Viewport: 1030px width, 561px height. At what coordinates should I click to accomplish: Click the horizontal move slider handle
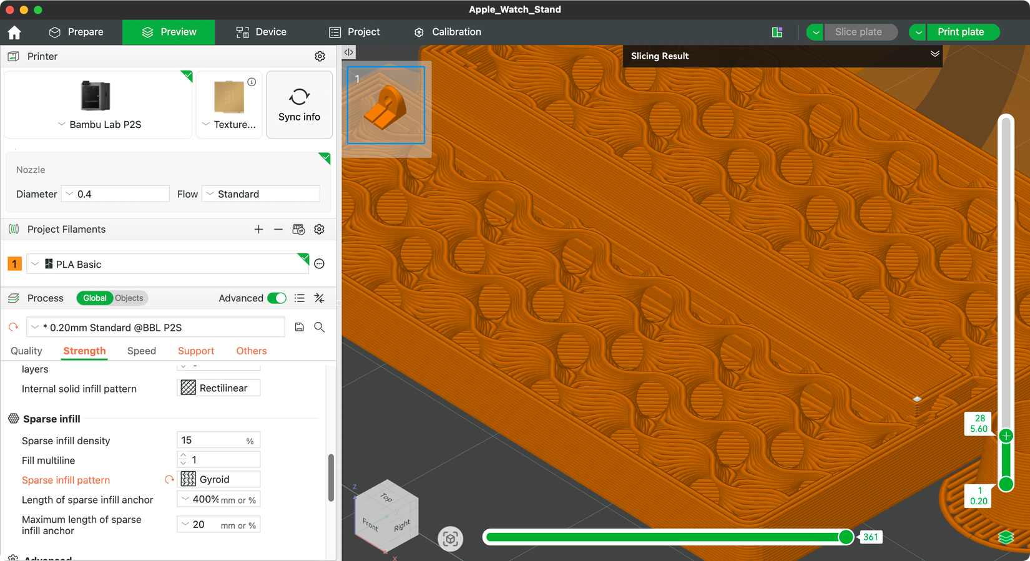point(846,537)
